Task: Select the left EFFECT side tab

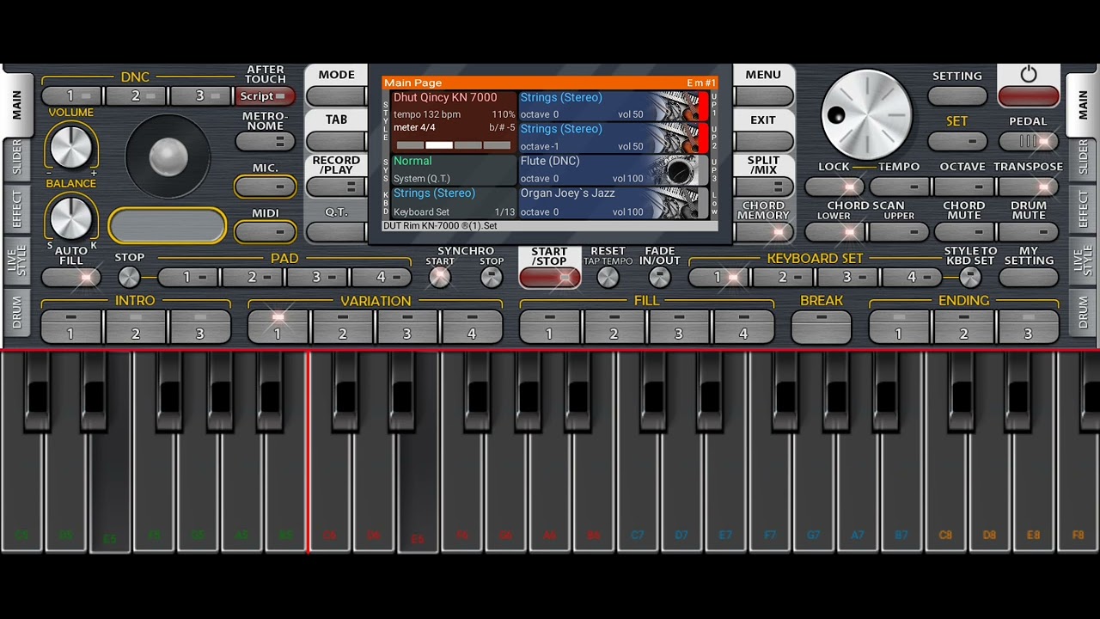Action: 17,209
